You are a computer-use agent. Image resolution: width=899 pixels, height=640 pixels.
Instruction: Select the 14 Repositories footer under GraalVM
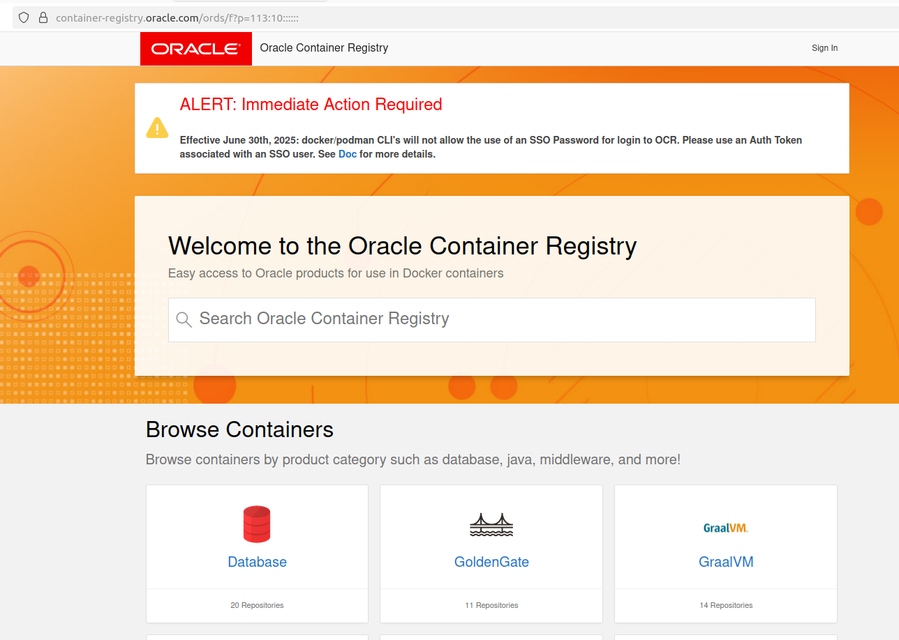[726, 605]
